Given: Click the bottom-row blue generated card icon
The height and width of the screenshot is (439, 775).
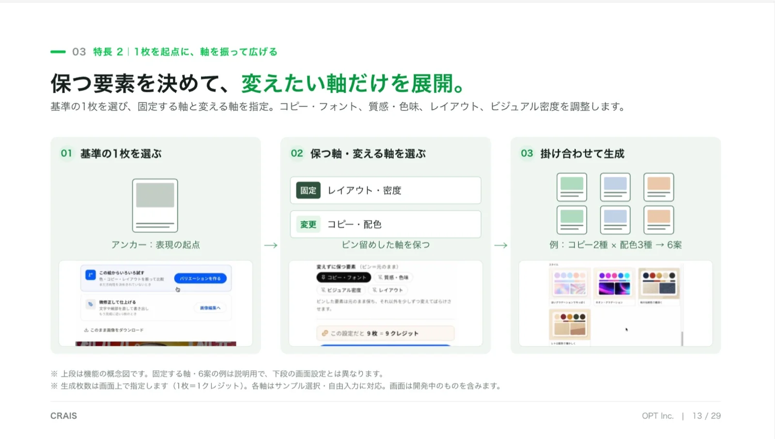Looking at the screenshot, I should [x=615, y=220].
